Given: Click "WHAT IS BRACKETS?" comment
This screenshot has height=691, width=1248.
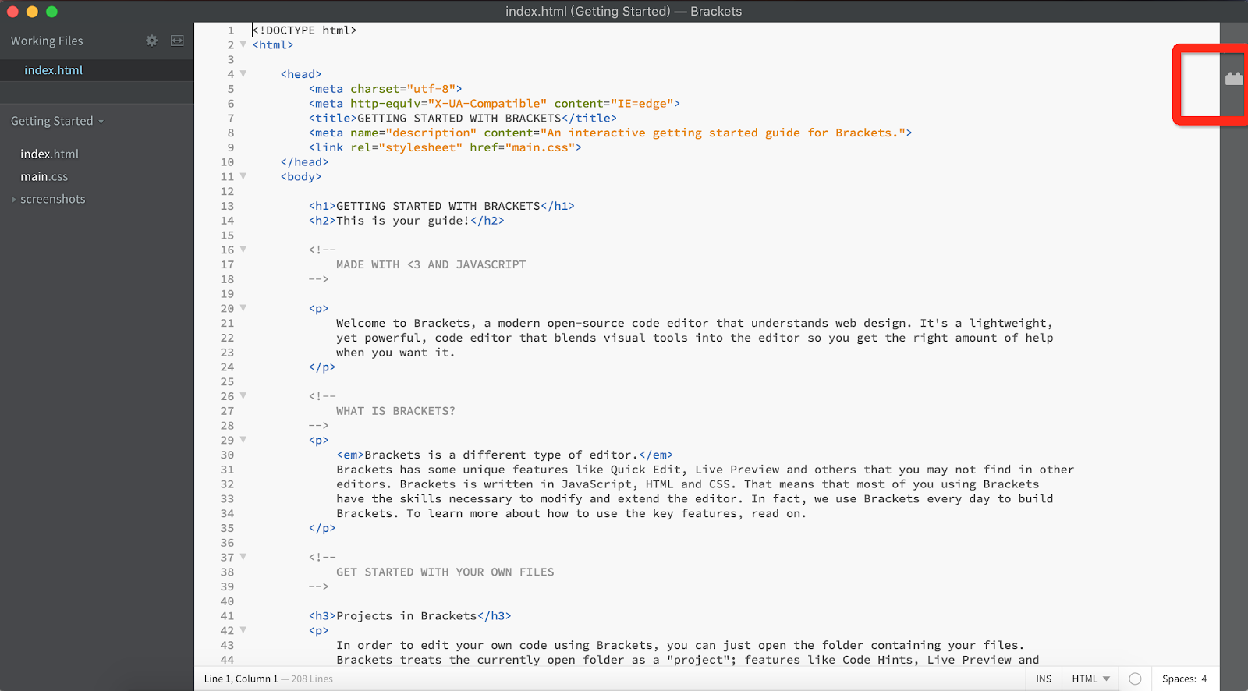Looking at the screenshot, I should 395,411.
